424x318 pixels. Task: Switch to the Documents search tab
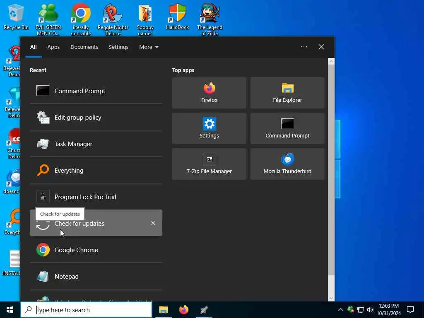point(84,47)
